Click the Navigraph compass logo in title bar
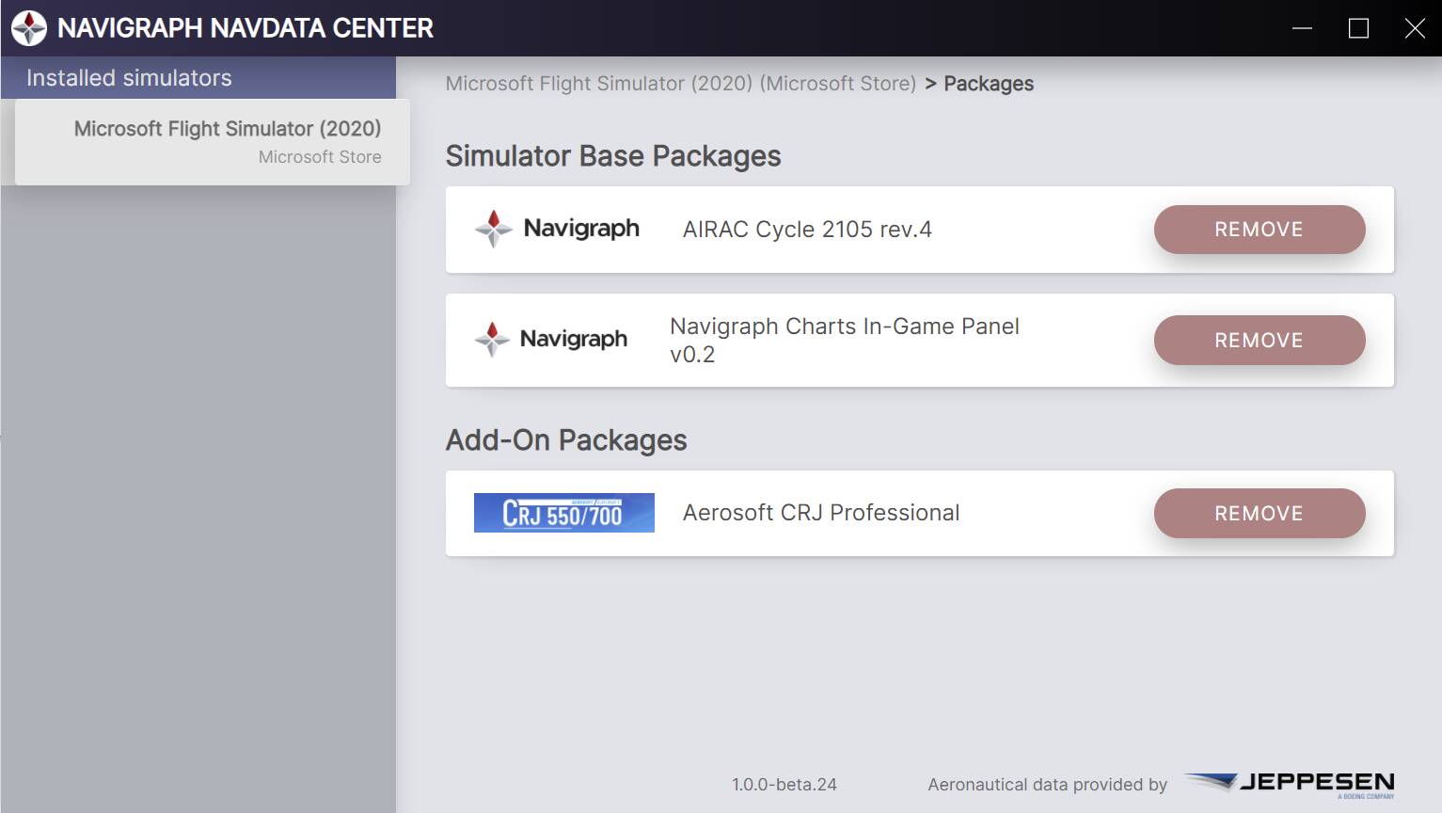This screenshot has height=813, width=1442. tap(28, 28)
